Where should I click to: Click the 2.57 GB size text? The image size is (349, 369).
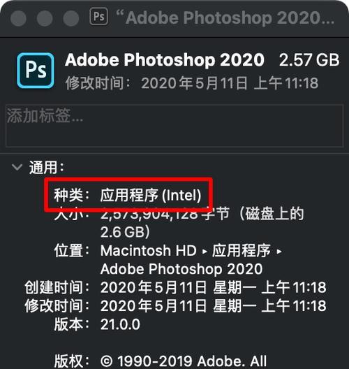(x=309, y=60)
